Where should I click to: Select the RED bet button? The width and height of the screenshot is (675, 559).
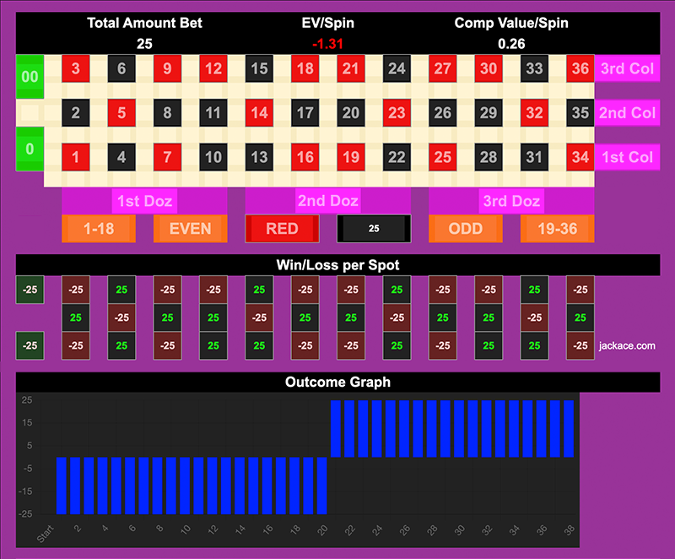(x=282, y=229)
